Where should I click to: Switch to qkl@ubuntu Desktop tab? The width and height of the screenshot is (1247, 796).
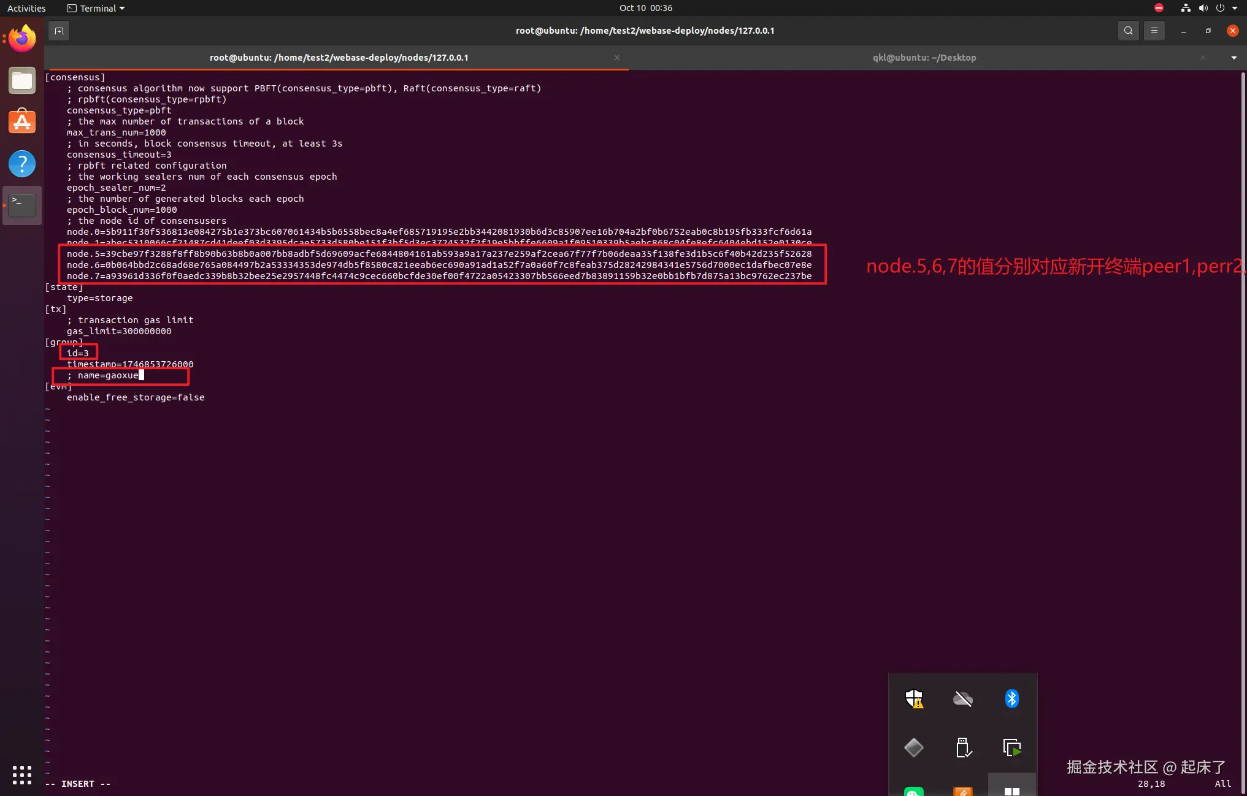(x=924, y=58)
